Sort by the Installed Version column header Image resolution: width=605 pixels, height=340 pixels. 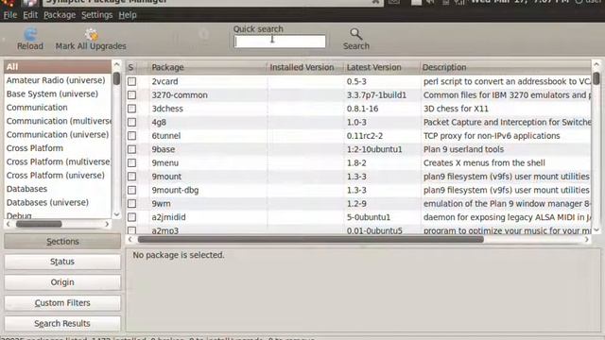click(305, 67)
